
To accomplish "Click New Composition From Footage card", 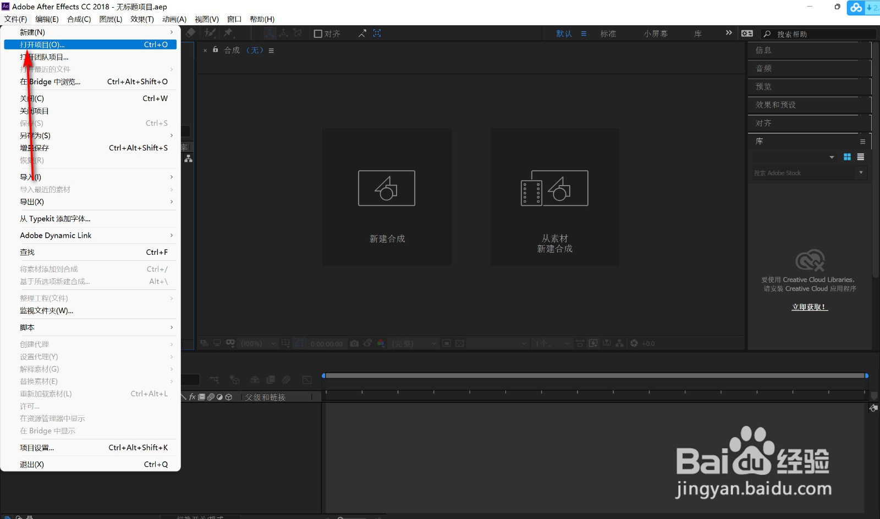I will [554, 197].
